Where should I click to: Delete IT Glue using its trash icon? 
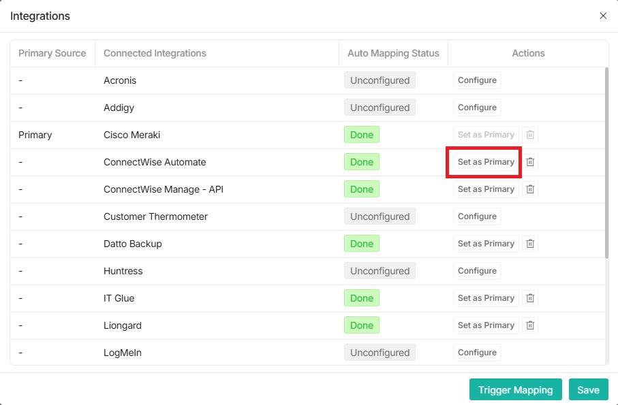(x=530, y=298)
